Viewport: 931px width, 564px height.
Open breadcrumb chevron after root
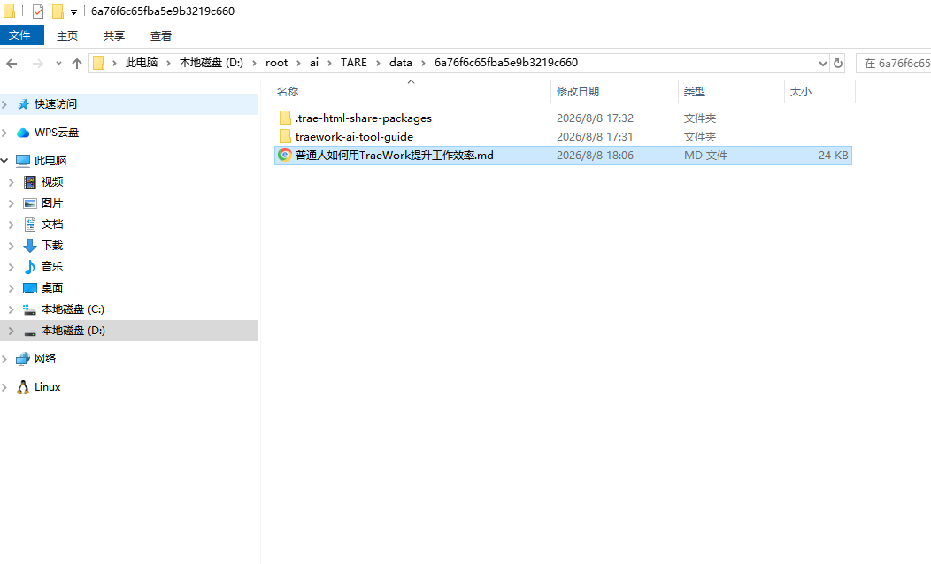298,63
